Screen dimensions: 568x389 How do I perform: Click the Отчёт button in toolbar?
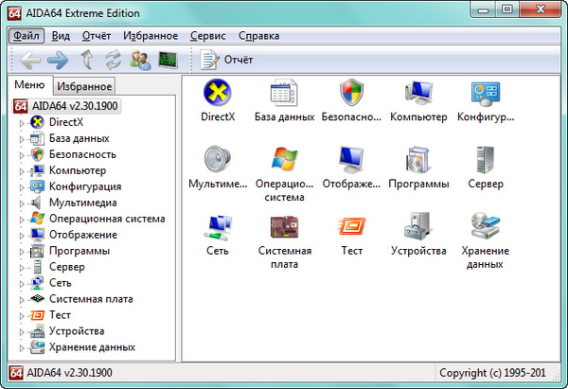pyautogui.click(x=227, y=61)
